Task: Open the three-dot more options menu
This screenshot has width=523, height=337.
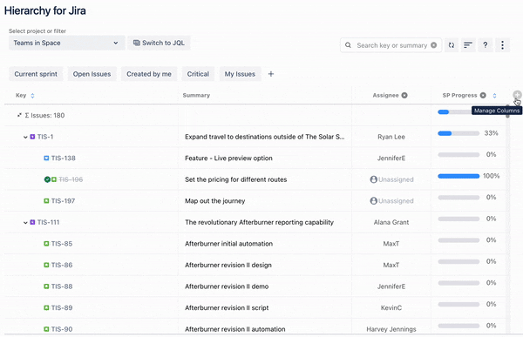Action: pos(502,45)
